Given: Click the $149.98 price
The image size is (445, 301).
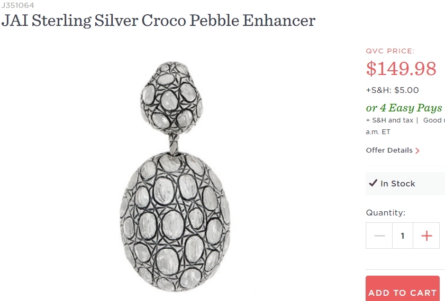Looking at the screenshot, I should [x=401, y=69].
